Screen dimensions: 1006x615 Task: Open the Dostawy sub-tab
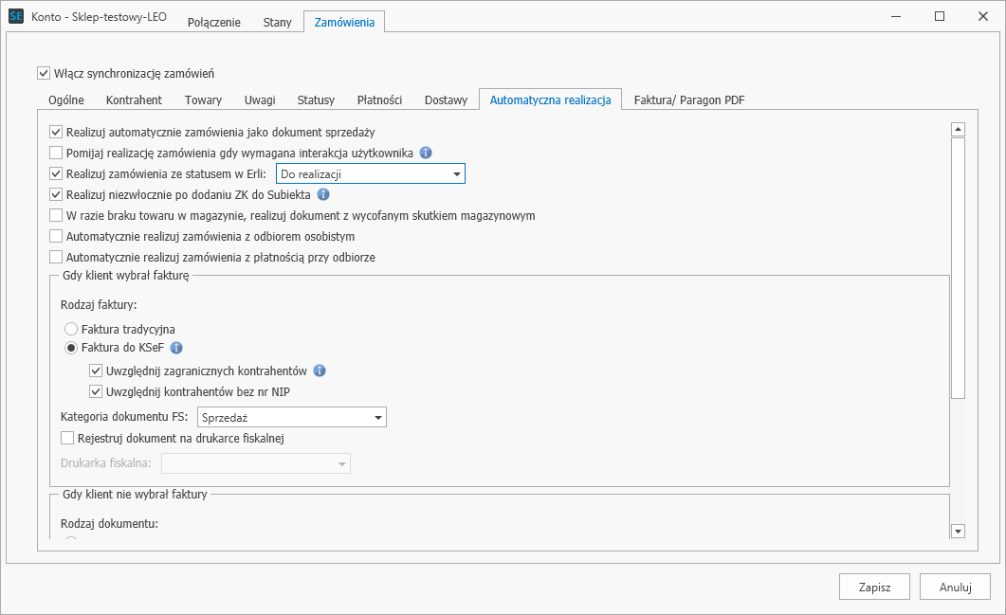(446, 100)
